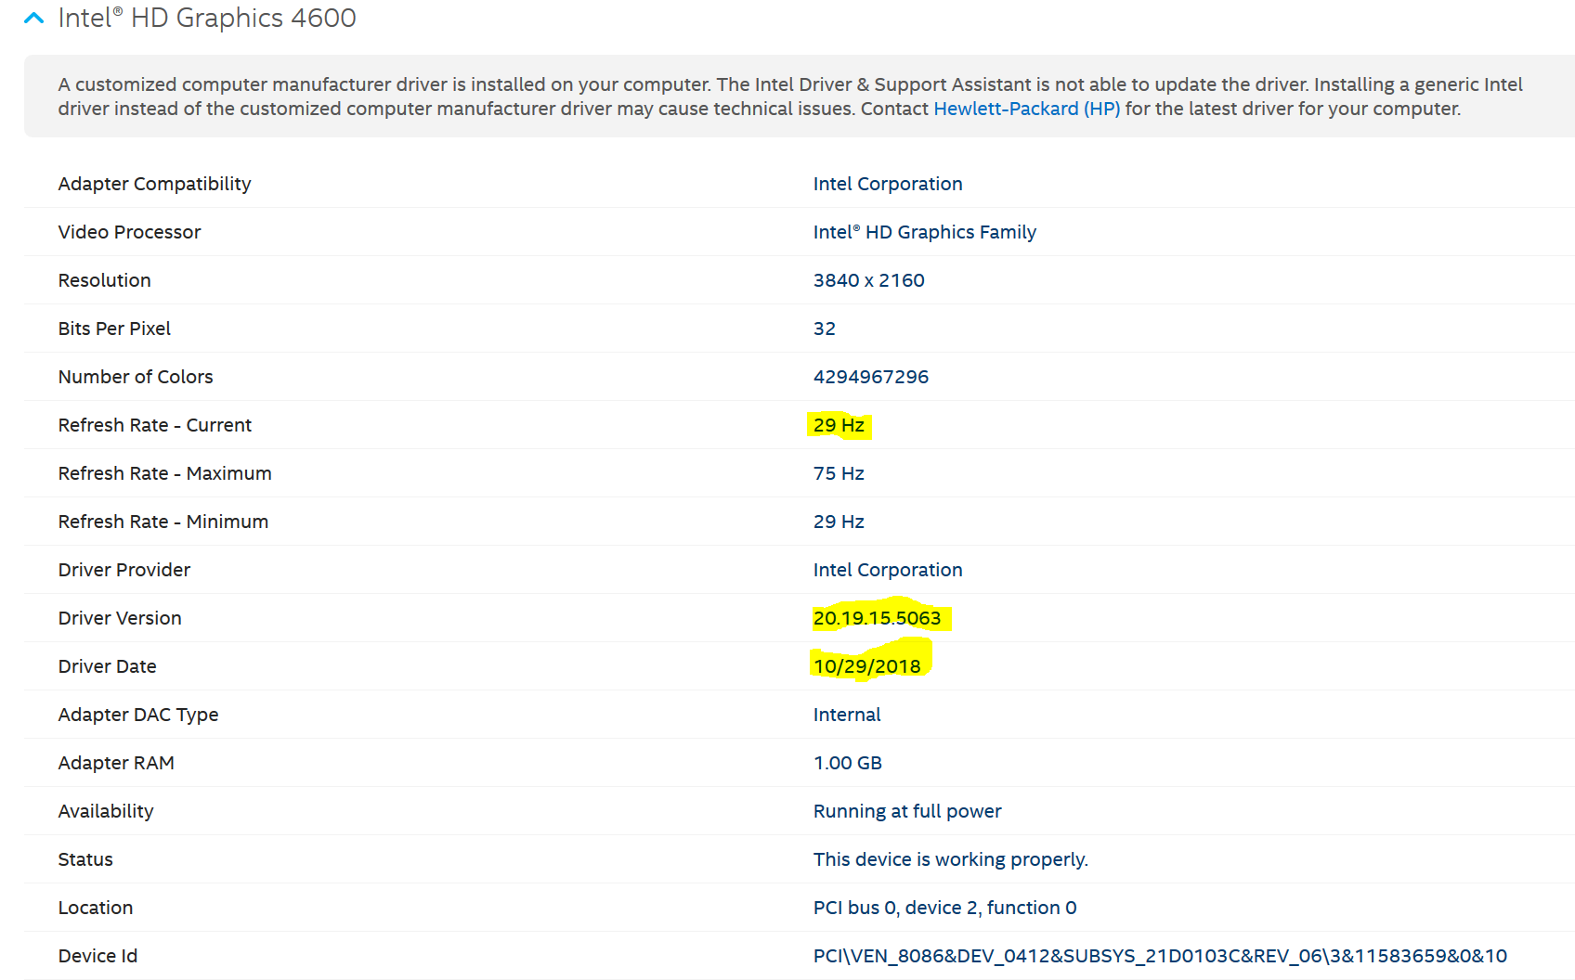The height and width of the screenshot is (980, 1575).
Task: Click the Adapter DAC Type label
Action: pos(138,715)
